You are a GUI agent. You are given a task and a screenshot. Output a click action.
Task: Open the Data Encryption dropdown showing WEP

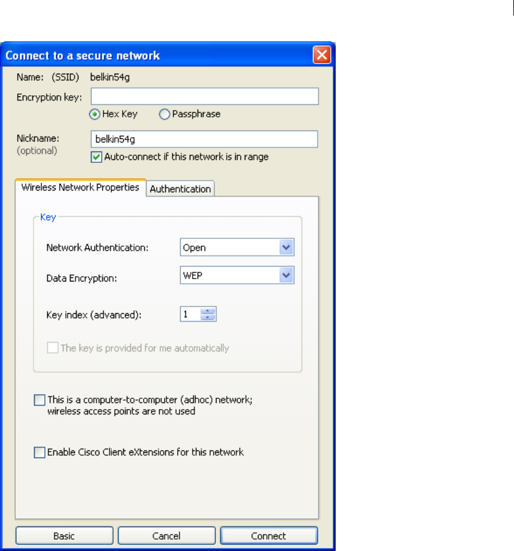(x=286, y=275)
